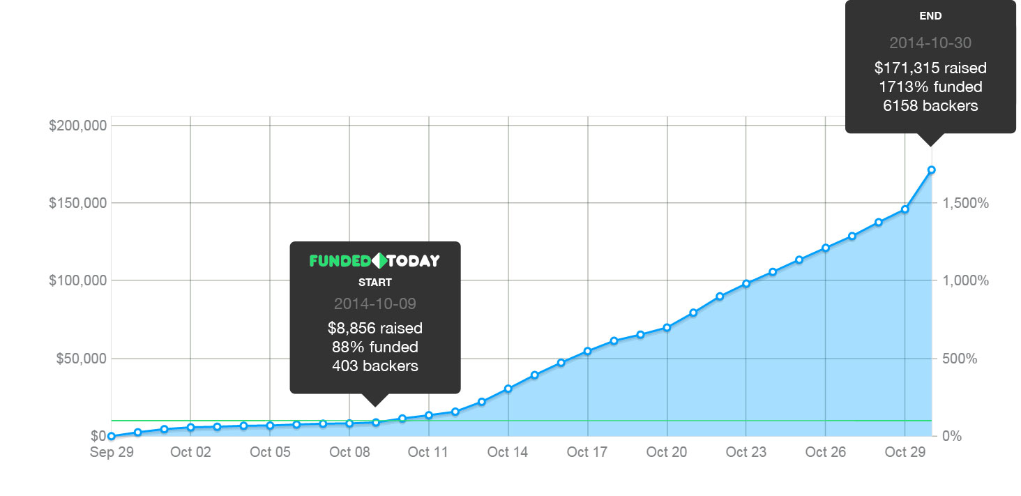This screenshot has height=496, width=1021.
Task: Click the data point above Oct 14
Action: [508, 389]
